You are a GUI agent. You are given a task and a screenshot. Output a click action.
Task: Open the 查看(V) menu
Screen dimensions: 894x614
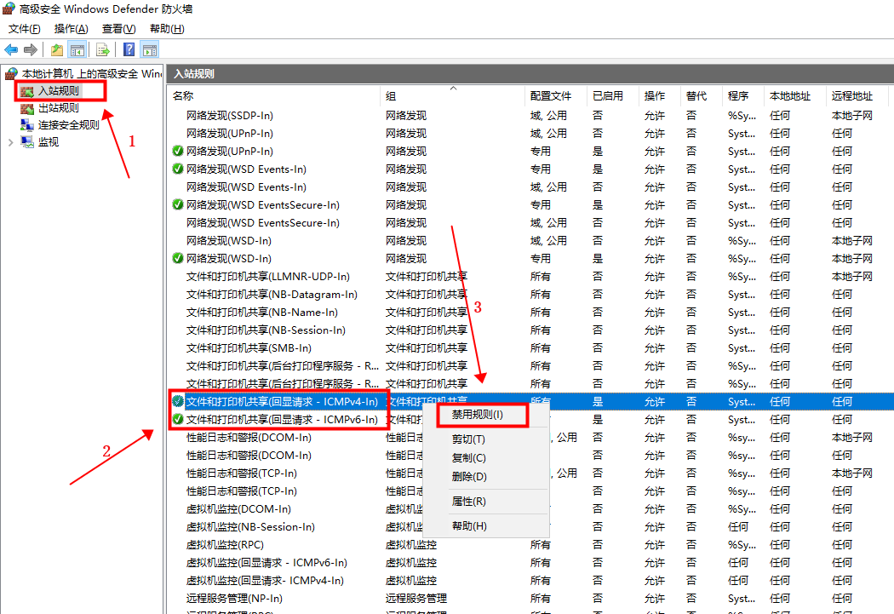[x=118, y=28]
